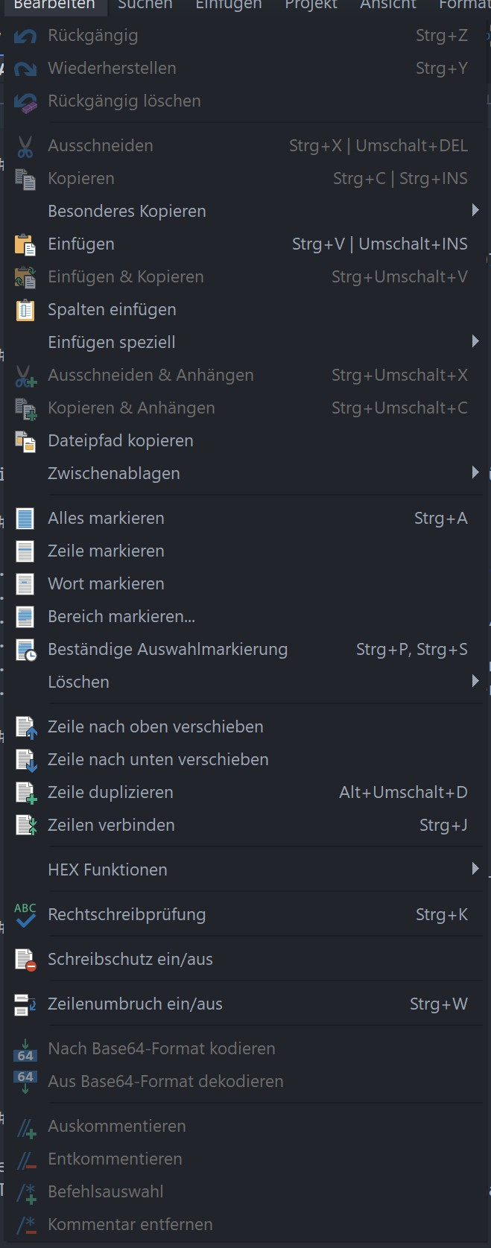The height and width of the screenshot is (1248, 491).
Task: Click the Rechtschreibprüfung ABC checkmark icon
Action: (x=25, y=915)
